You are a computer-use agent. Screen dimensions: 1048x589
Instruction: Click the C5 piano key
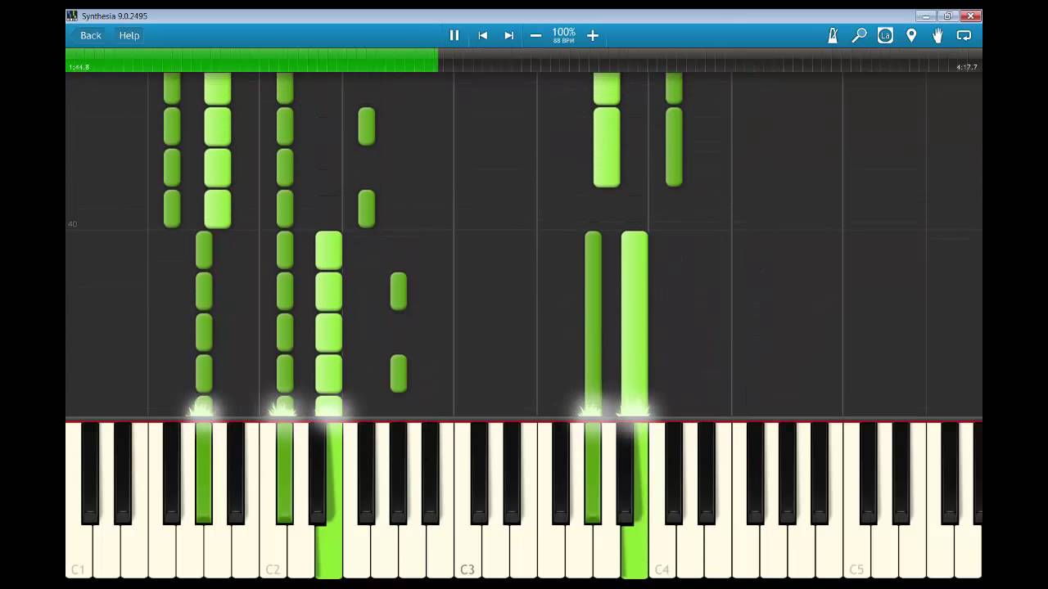pos(857,552)
